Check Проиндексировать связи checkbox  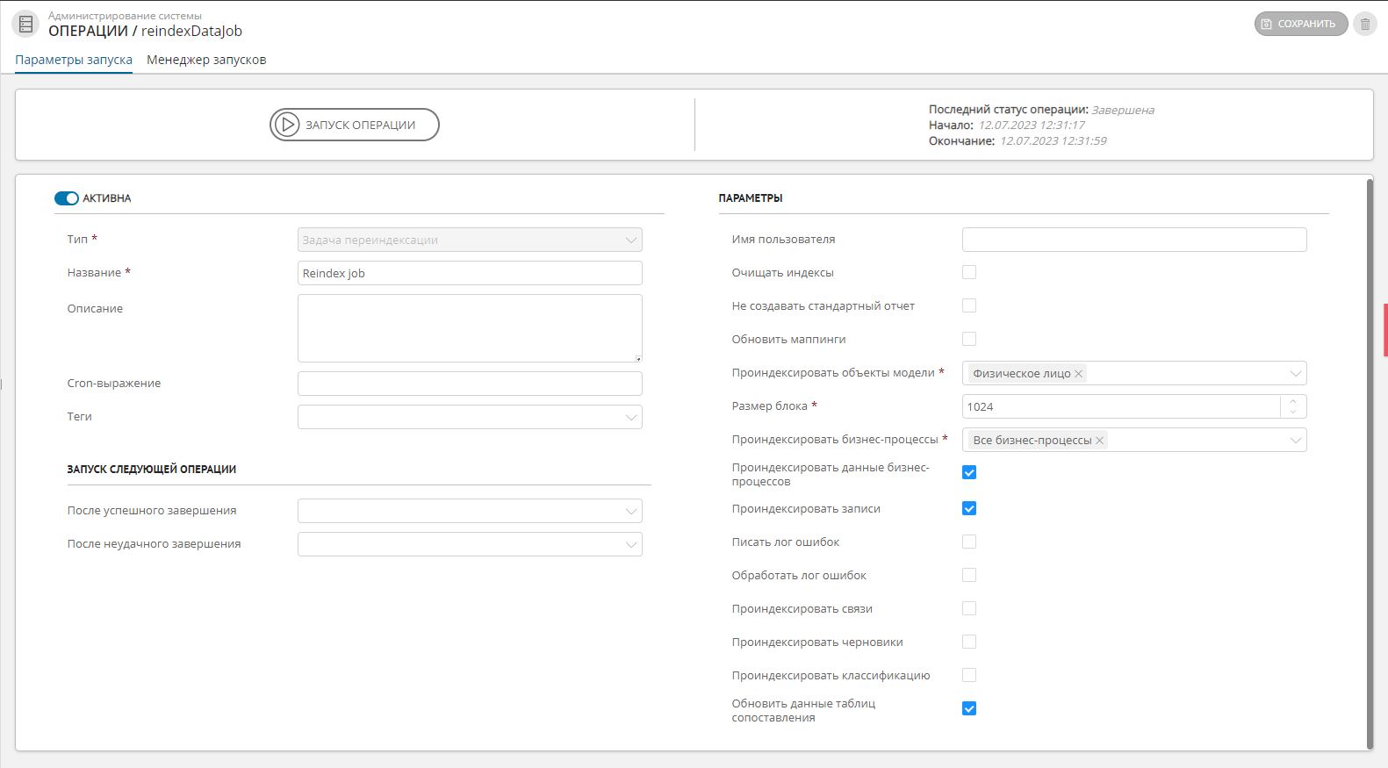(x=969, y=608)
